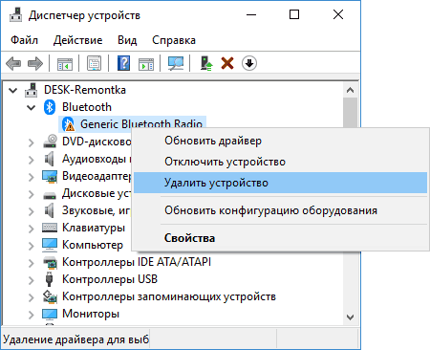Choose Удалить устройство in context menu
The height and width of the screenshot is (350, 430).
click(x=280, y=183)
